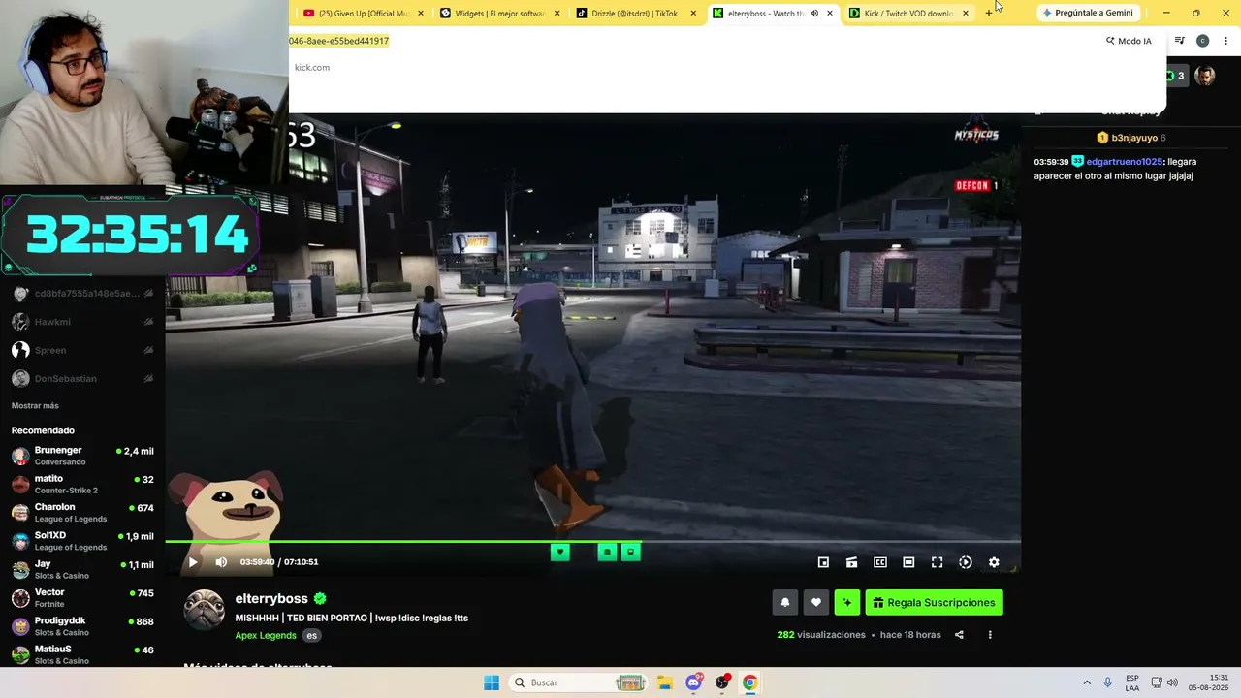Open Prodigyddk recommended channel

[82, 625]
